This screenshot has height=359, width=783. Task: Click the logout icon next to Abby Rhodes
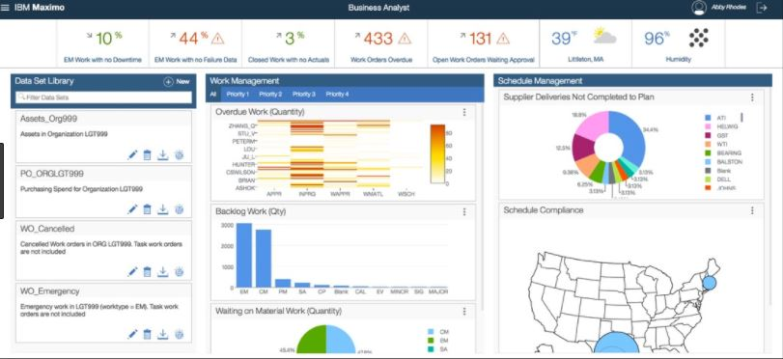point(762,8)
